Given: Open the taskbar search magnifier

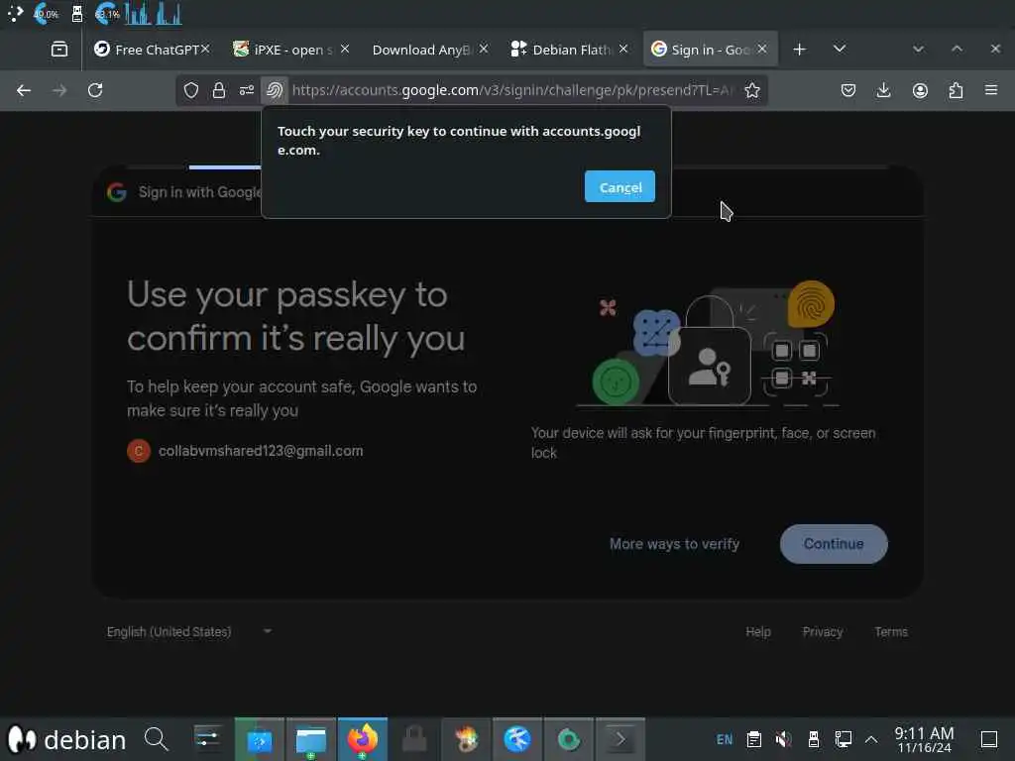Looking at the screenshot, I should point(156,739).
